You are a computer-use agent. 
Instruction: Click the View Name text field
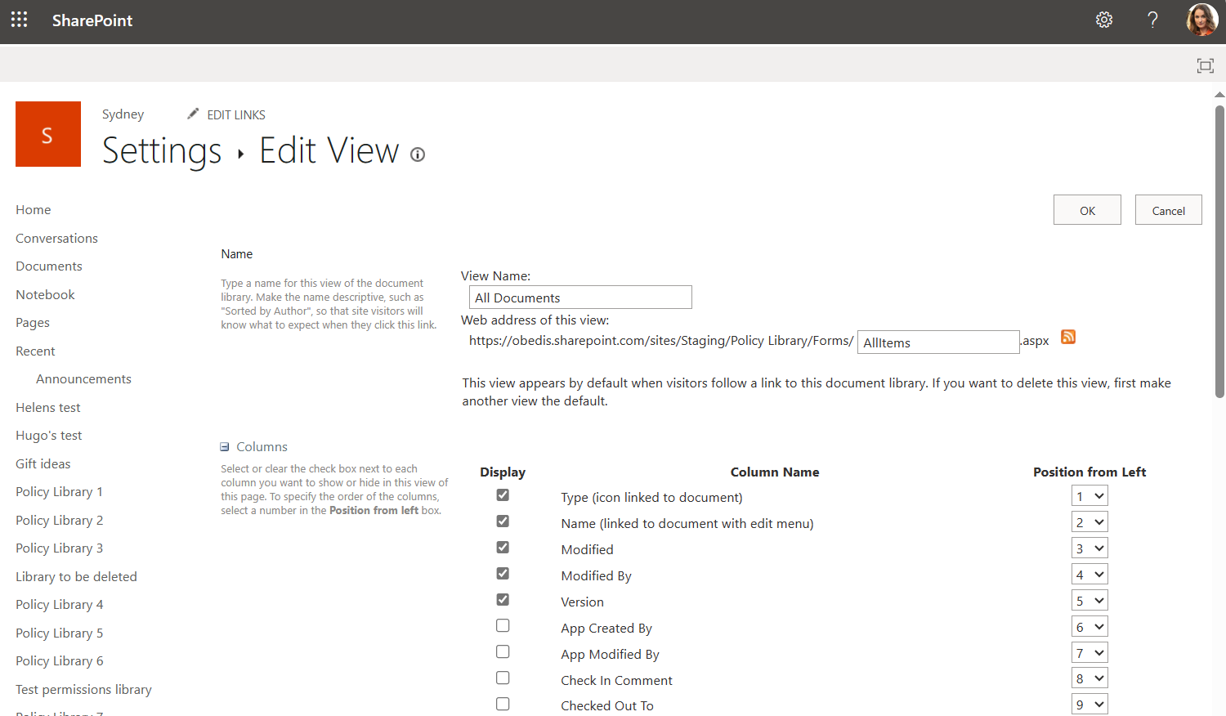[x=580, y=298]
